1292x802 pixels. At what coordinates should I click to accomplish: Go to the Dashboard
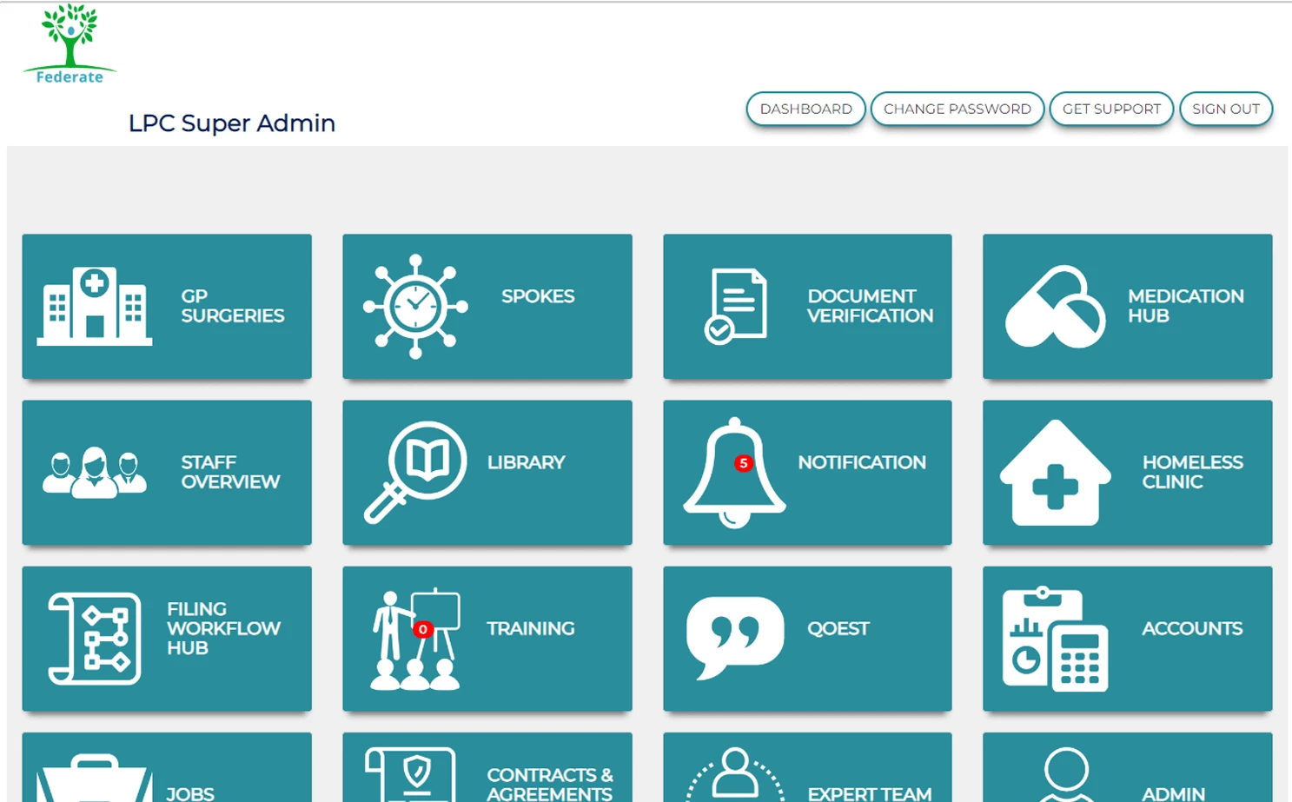click(x=805, y=109)
